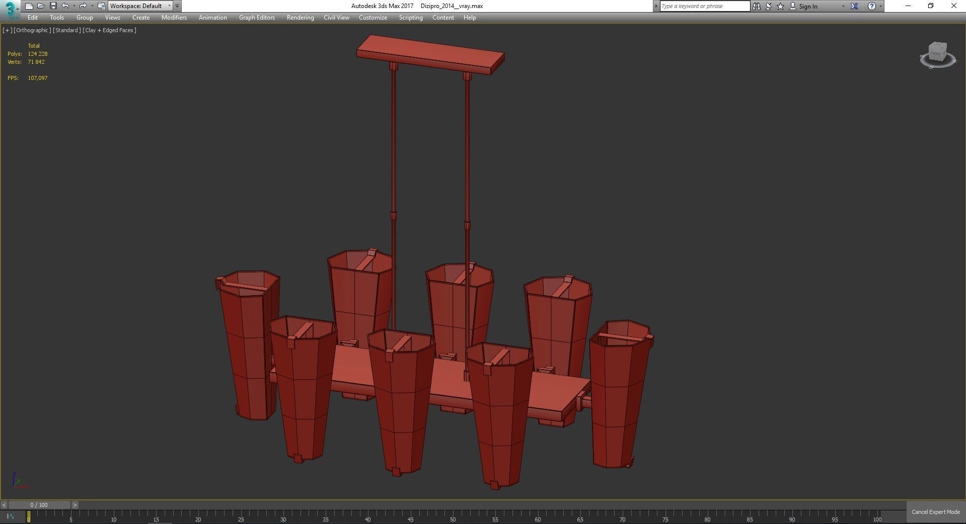Image resolution: width=966 pixels, height=524 pixels.
Task: Step time slider forward with > arrow
Action: pyautogui.click(x=75, y=505)
